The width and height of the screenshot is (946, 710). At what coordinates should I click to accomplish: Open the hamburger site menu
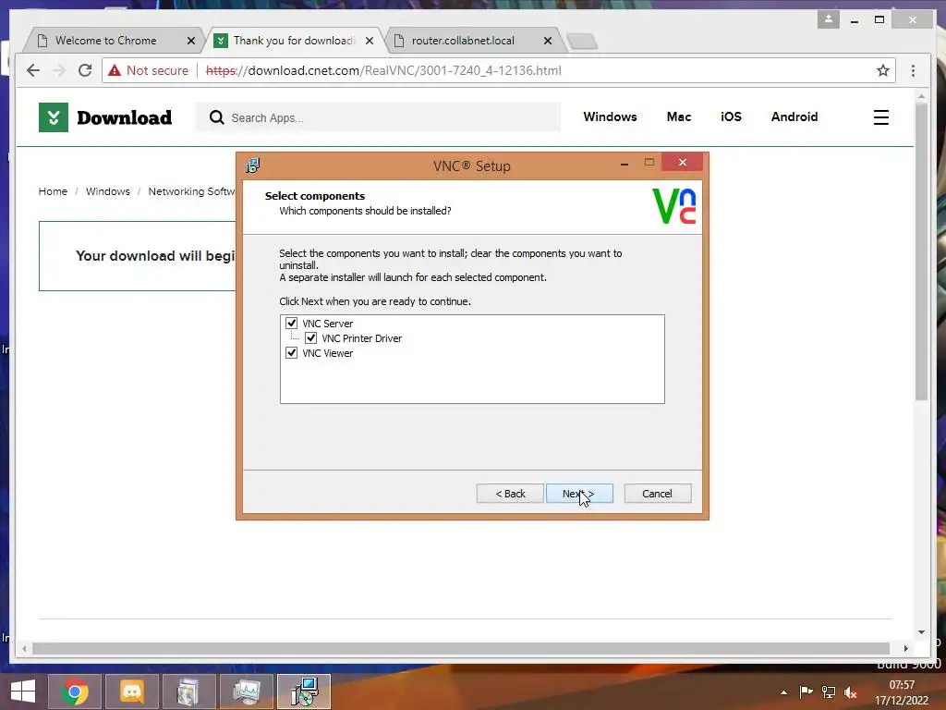pyautogui.click(x=880, y=117)
